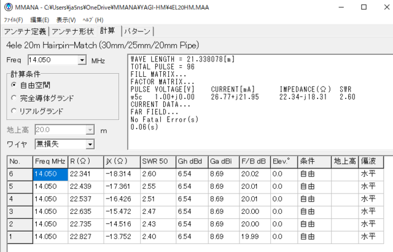
Task: Click the F/B dB column header
Action: click(x=255, y=161)
